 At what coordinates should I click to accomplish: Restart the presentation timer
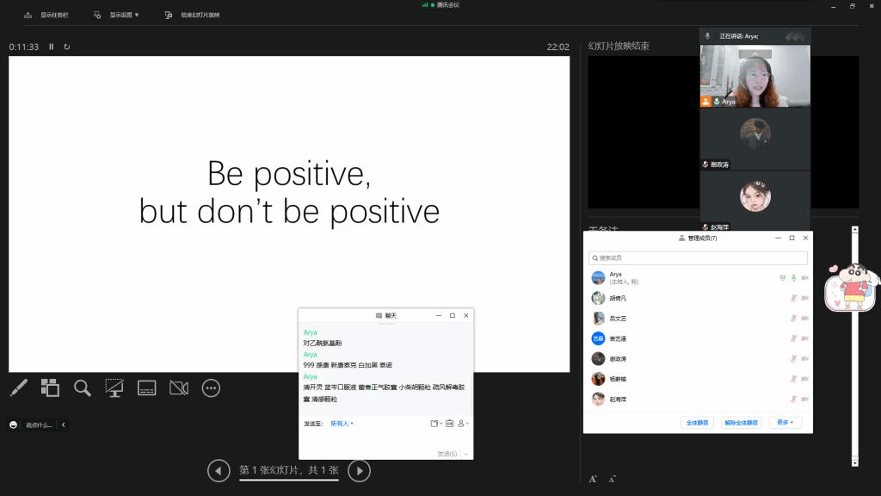click(x=67, y=46)
